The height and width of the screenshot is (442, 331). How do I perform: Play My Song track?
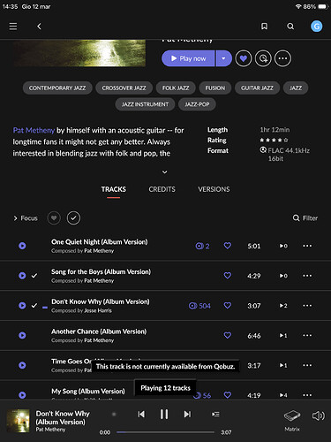click(22, 395)
